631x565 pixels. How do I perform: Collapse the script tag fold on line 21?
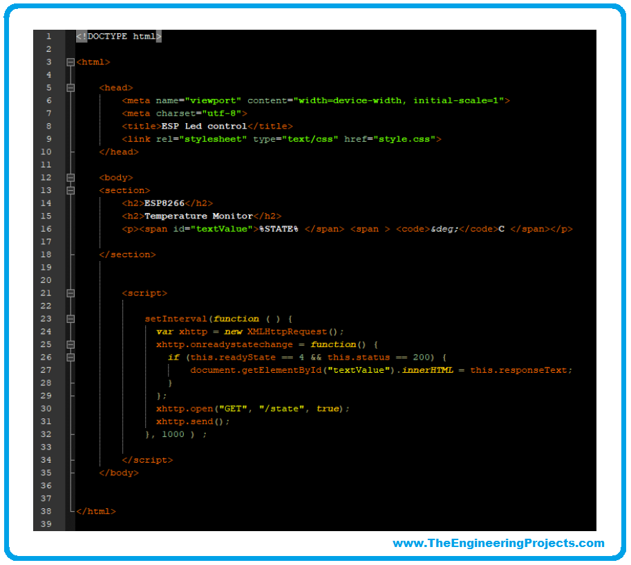(70, 293)
